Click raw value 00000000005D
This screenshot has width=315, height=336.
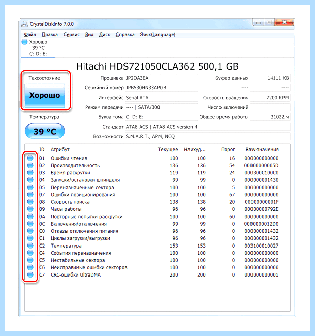click(261, 165)
